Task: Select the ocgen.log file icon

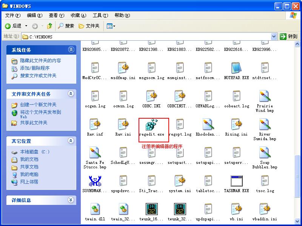Action: 95,96
